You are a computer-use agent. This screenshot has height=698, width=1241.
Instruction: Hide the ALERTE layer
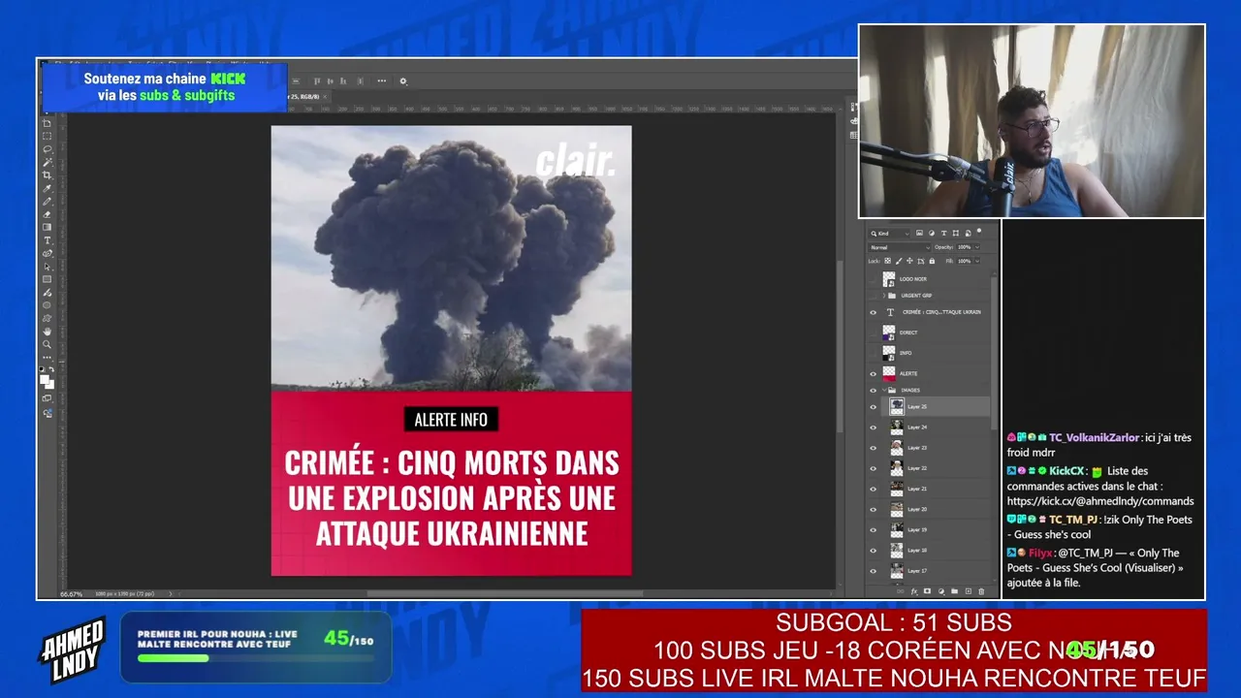pos(873,373)
